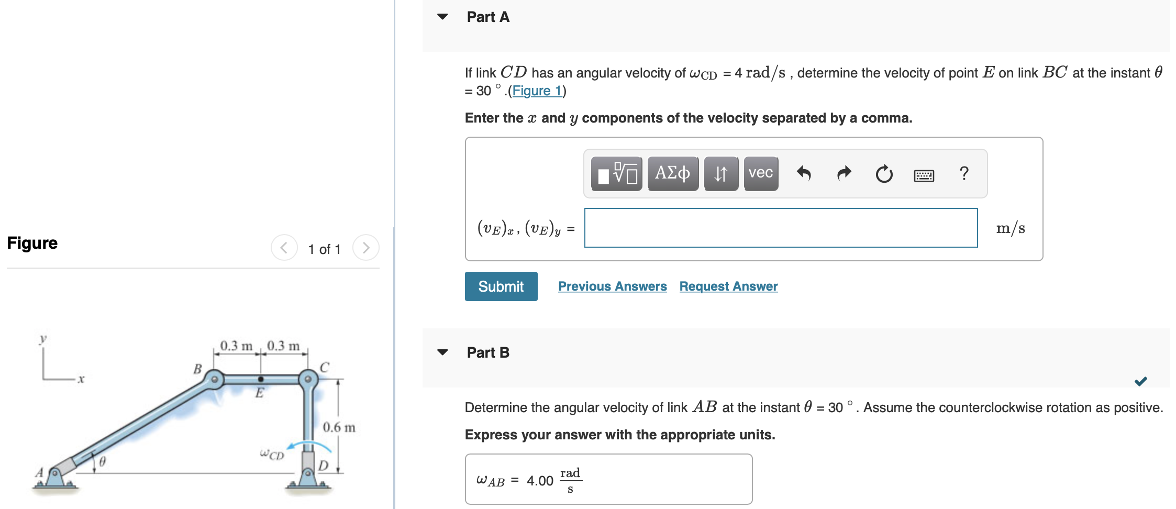Image resolution: width=1176 pixels, height=509 pixels.
Task: Undo the last input with the back arrow
Action: pyautogui.click(x=804, y=173)
